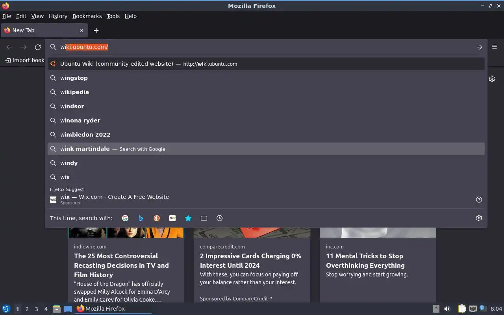The height and width of the screenshot is (315, 504).
Task: Open new tab page personalize gear
Action: [492, 79]
